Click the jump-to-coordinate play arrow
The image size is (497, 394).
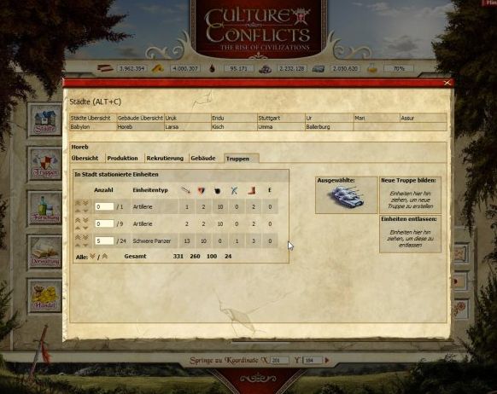(327, 360)
